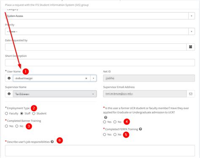Clear the User Name field with the X
The height and width of the screenshot is (158, 200).
tap(86, 78)
